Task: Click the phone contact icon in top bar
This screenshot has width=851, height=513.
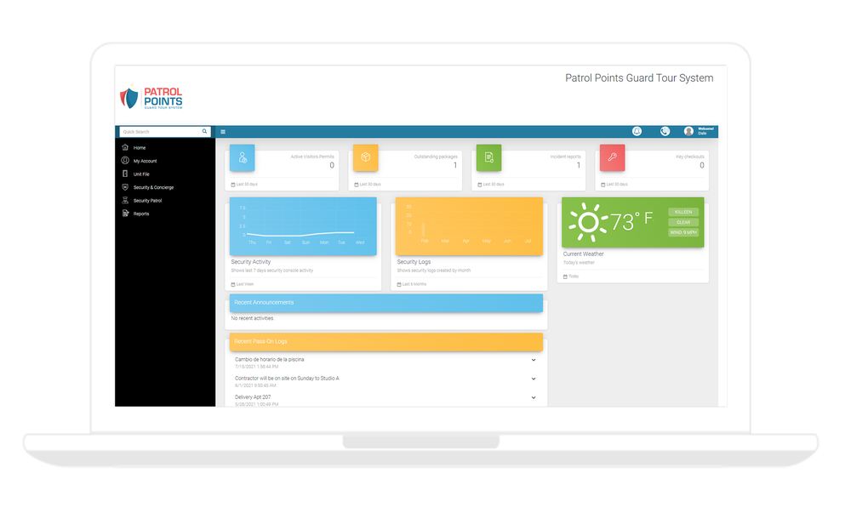Action: pos(665,131)
